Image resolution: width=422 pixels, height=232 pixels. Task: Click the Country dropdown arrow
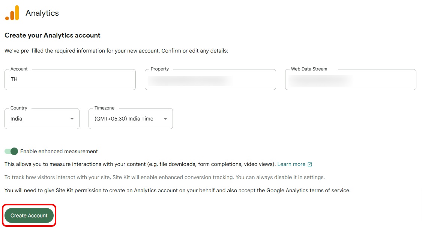point(72,119)
